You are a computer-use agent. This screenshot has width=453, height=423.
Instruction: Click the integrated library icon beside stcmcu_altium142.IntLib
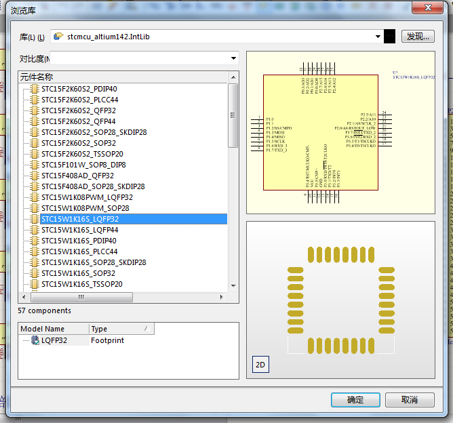click(x=58, y=37)
